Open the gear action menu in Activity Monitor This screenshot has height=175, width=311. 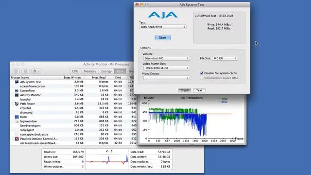click(36, 71)
